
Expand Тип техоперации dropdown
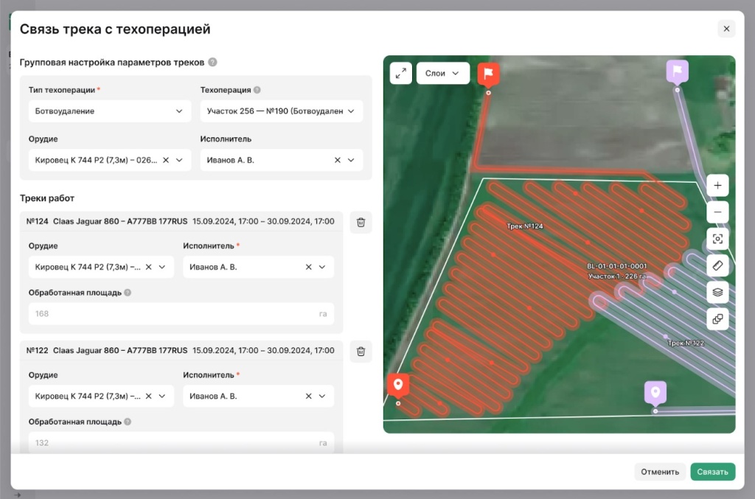pos(107,111)
